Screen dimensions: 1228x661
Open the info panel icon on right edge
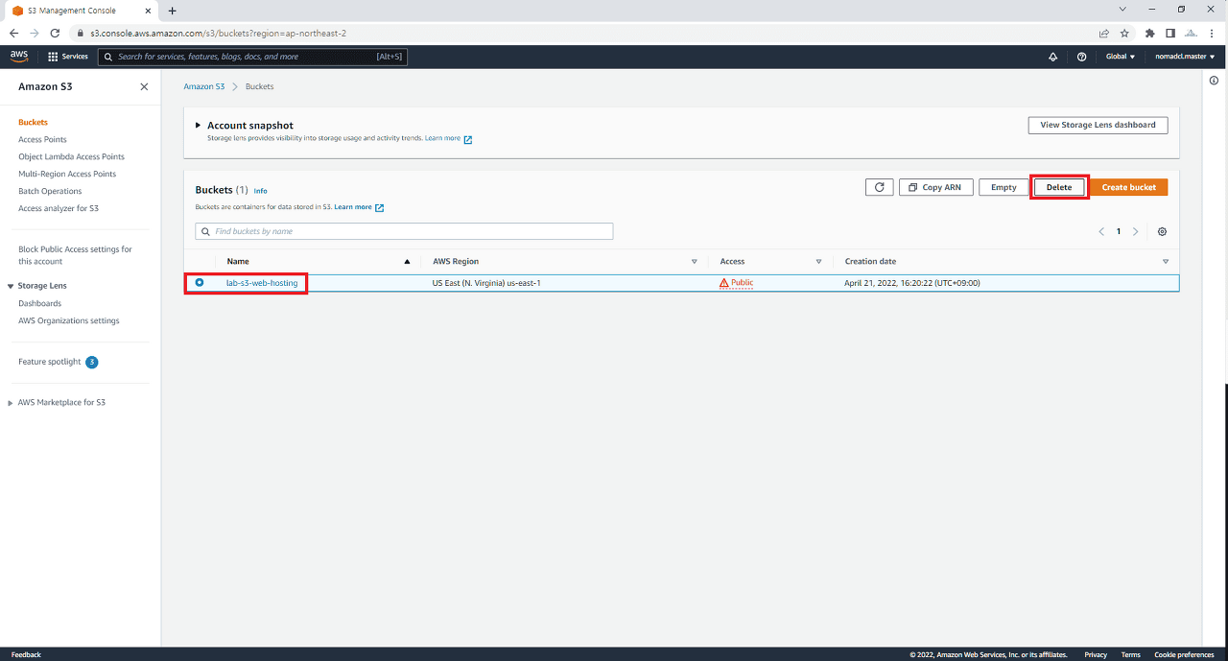tap(1214, 81)
